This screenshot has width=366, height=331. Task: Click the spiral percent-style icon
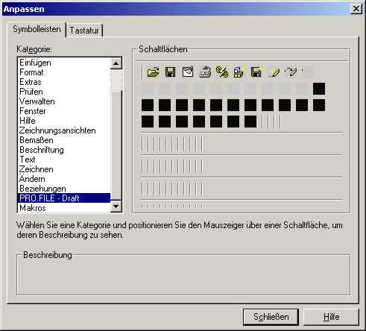(222, 72)
